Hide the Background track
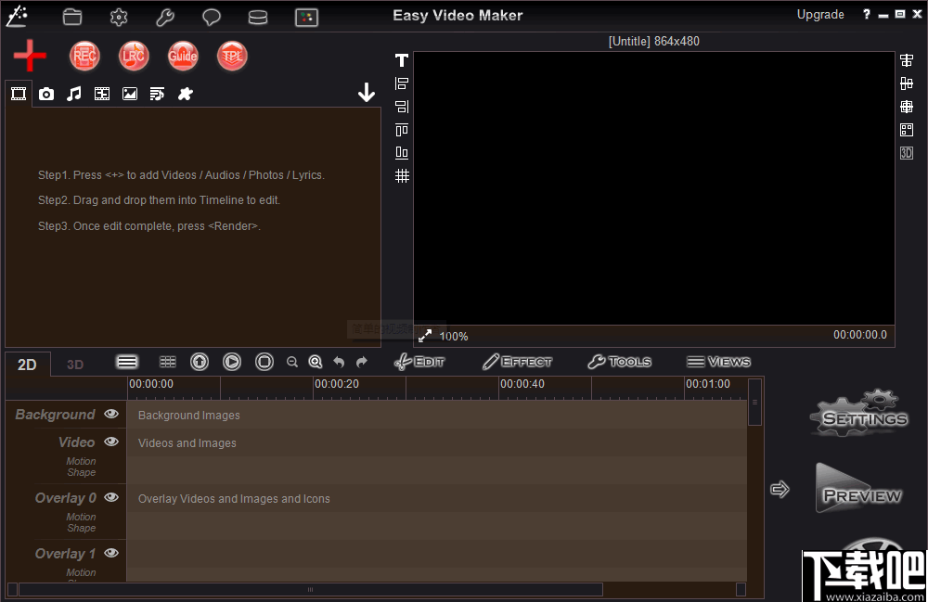 (110, 414)
